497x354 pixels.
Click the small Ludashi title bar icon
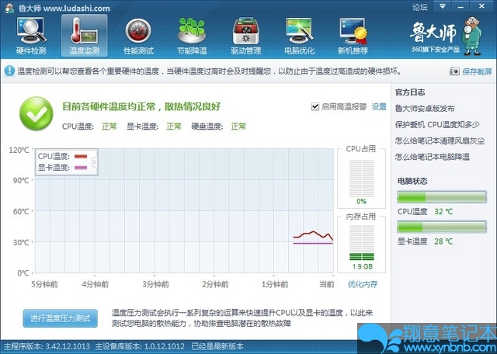[x=9, y=7]
